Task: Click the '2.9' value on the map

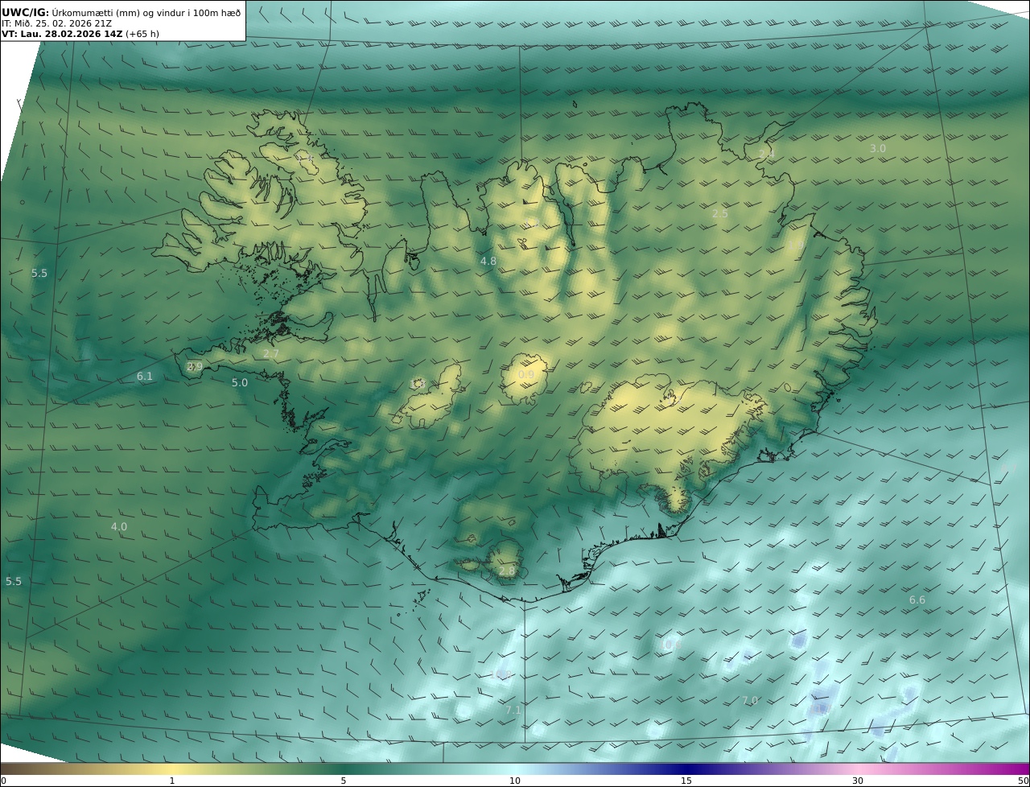Action: pos(195,367)
